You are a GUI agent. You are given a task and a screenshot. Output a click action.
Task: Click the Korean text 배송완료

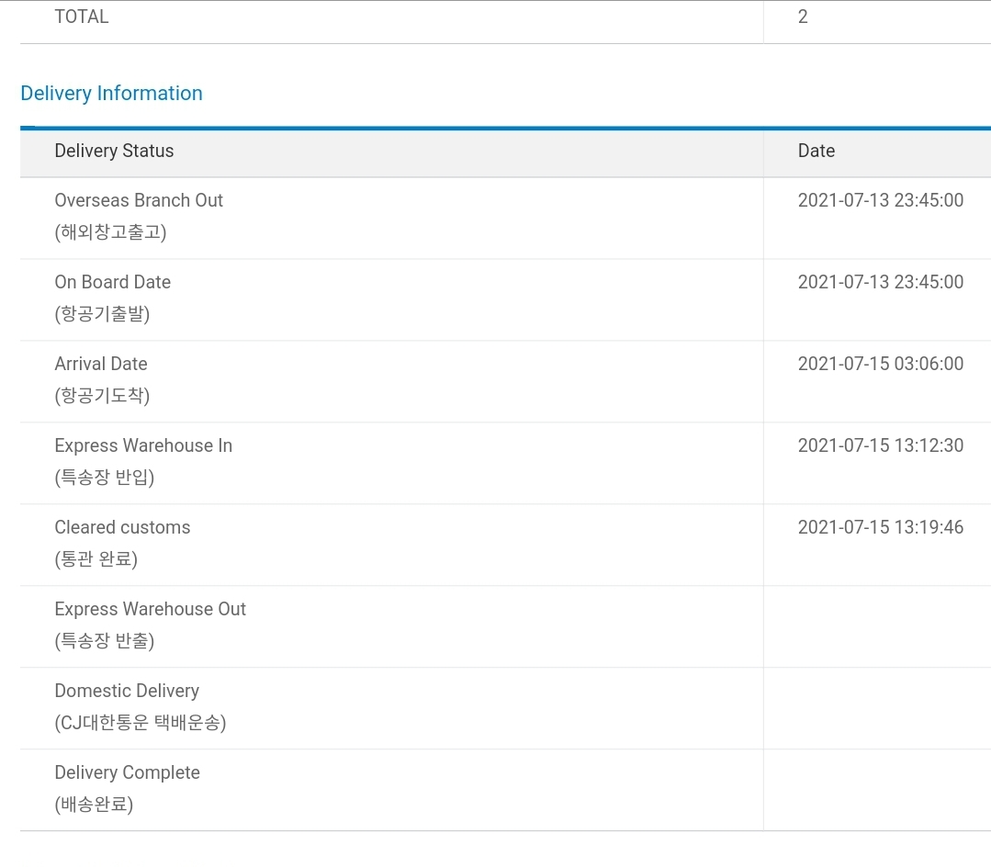click(95, 805)
